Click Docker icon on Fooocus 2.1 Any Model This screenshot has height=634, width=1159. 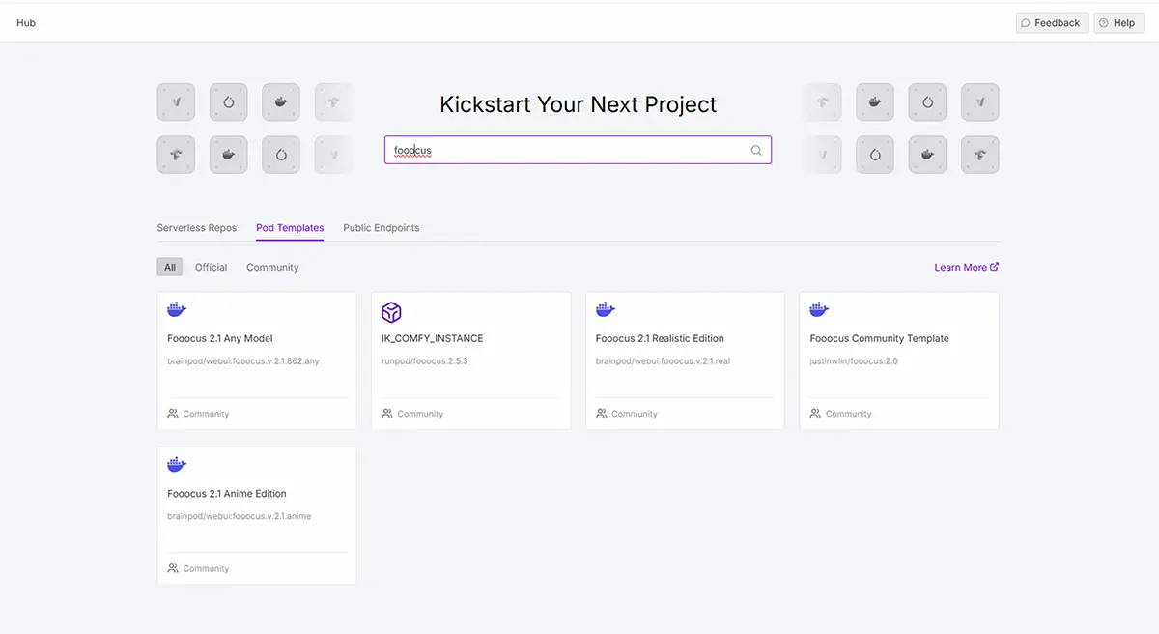tap(177, 310)
